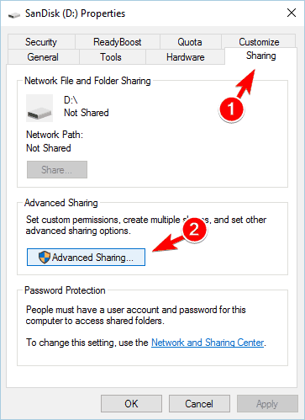Click the UAC shield icon on Advanced Sharing

tap(45, 257)
